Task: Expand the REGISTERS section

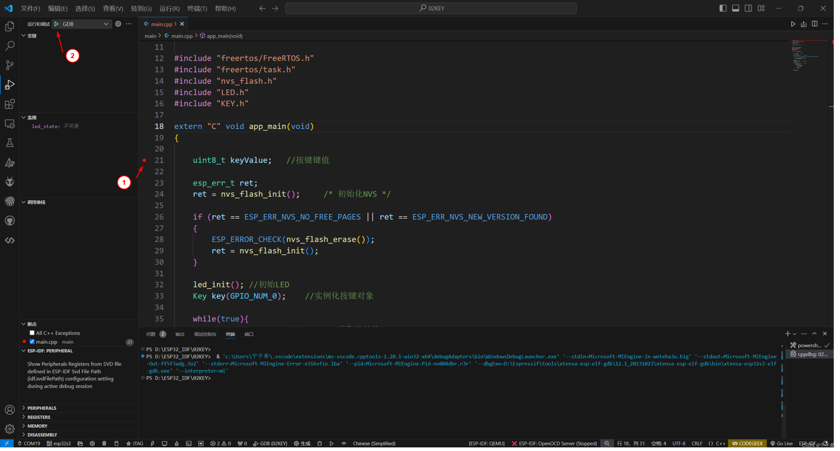Action: pyautogui.click(x=39, y=417)
